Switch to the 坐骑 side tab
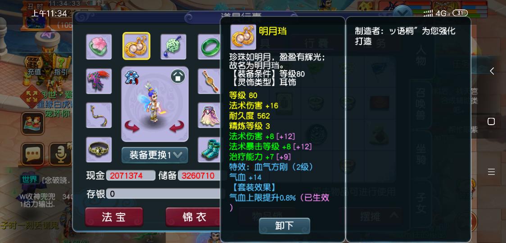This screenshot has height=243, width=506. click(420, 154)
